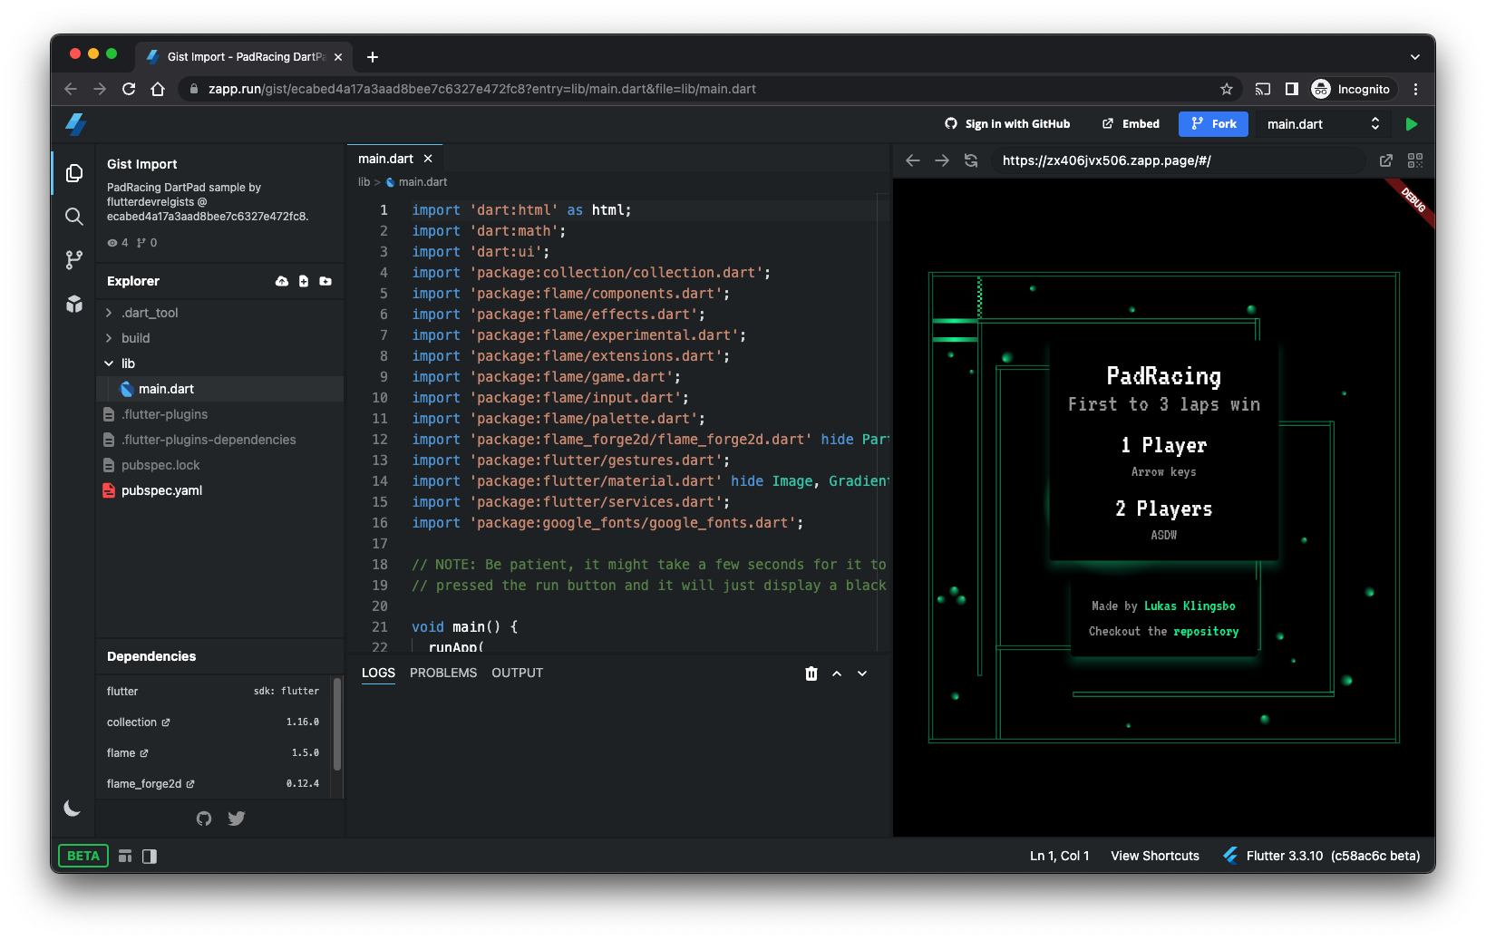Image resolution: width=1486 pixels, height=940 pixels.
Task: Click the New folder icon in Explorer
Action: point(325,281)
